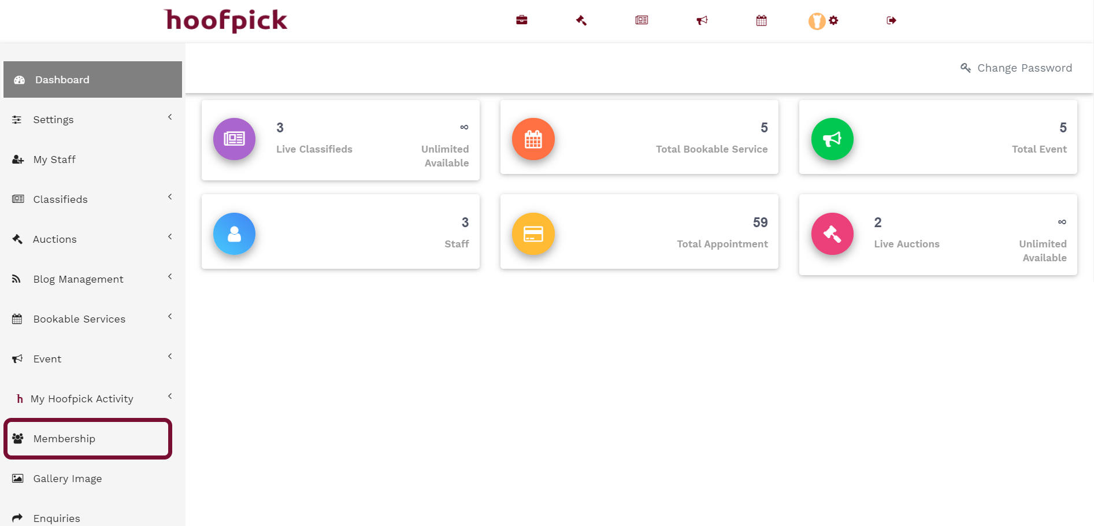Click the purple Live Classifieds circle icon

pyautogui.click(x=234, y=139)
